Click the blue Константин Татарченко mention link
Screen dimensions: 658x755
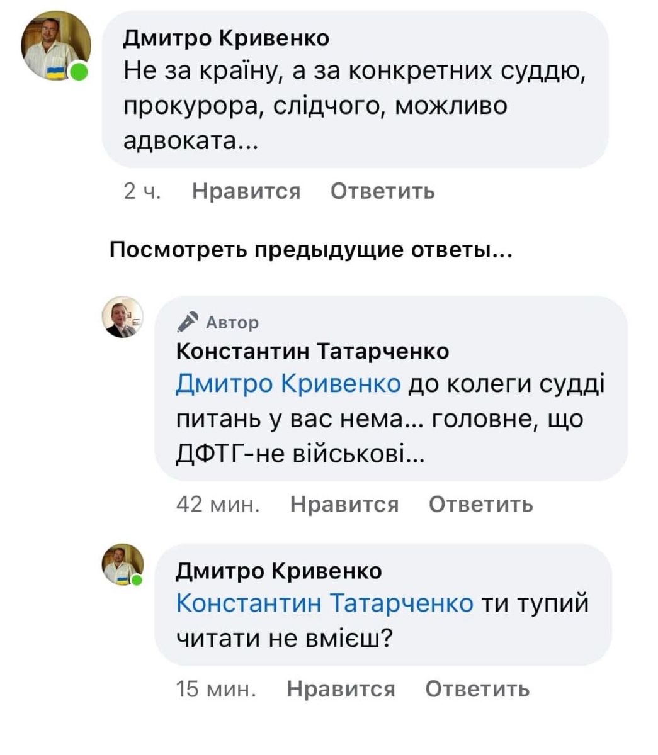[325, 603]
